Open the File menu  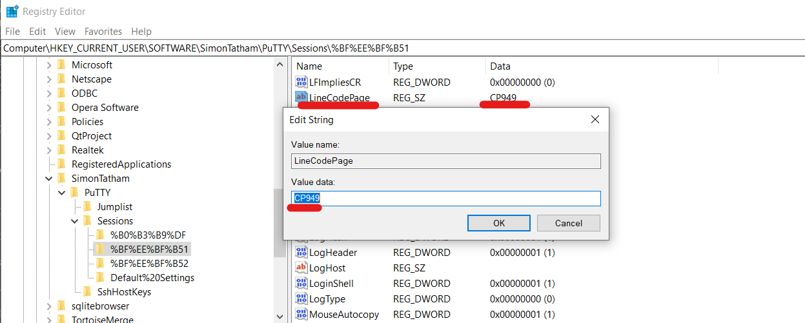pyautogui.click(x=12, y=31)
